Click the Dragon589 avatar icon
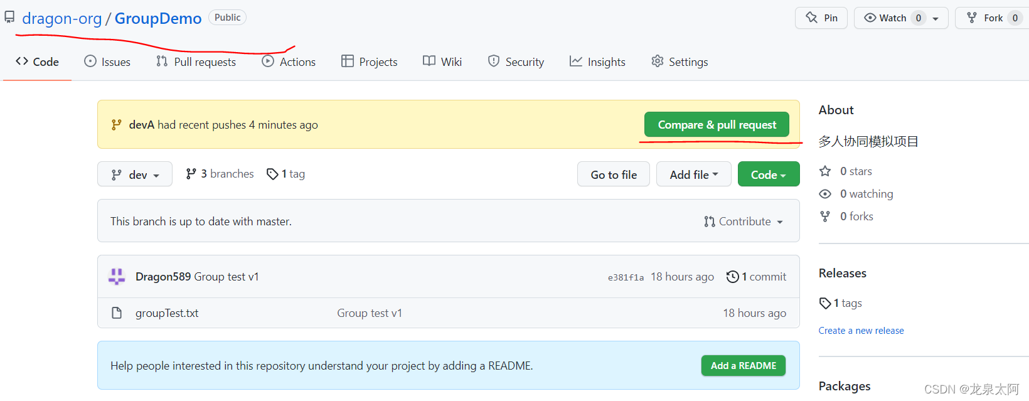 pyautogui.click(x=117, y=277)
